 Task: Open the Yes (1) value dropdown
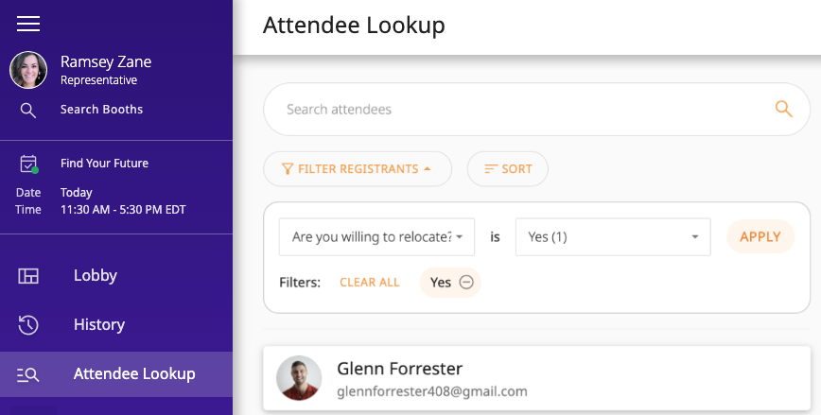tap(612, 237)
